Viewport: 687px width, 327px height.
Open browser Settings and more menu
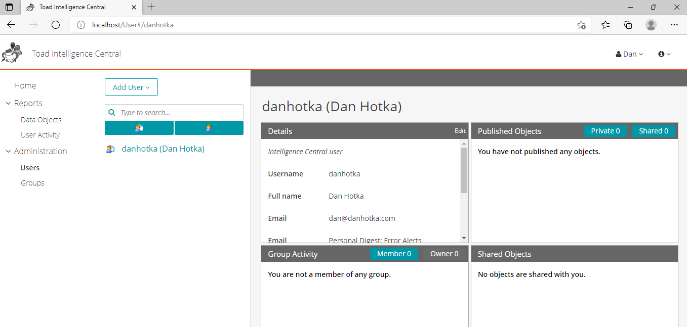point(674,25)
